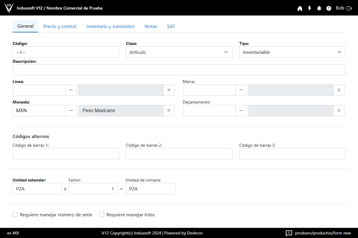358x238 pixels.
Task: Click the feedback icon in footer
Action: [288, 233]
